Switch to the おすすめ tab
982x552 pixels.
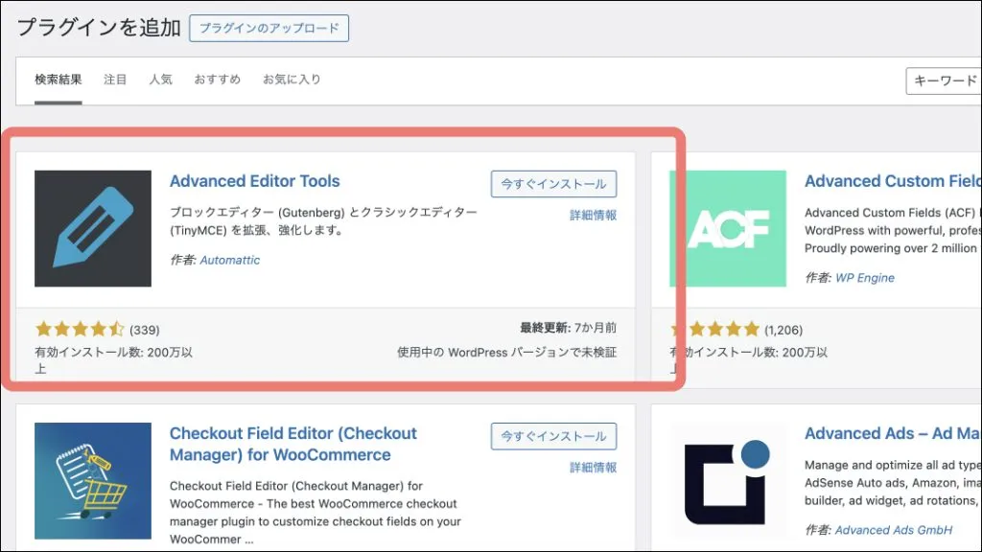[218, 80]
